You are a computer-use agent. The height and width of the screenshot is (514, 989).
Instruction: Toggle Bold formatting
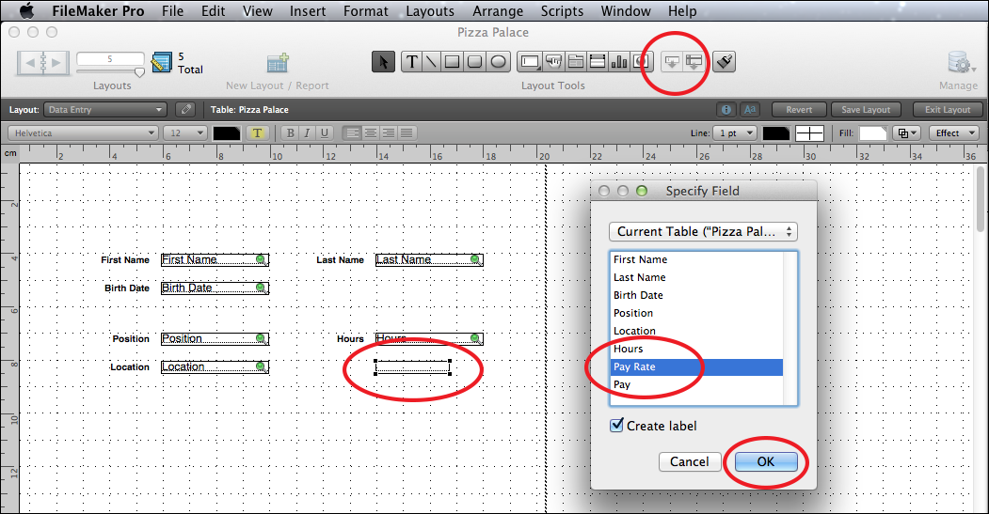290,132
